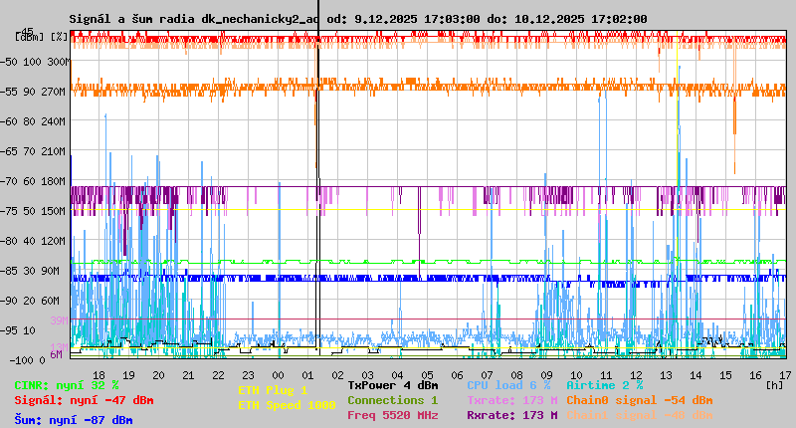Click the Connections 1 legend entry
Screen dimensions: 796x428
tap(393, 400)
